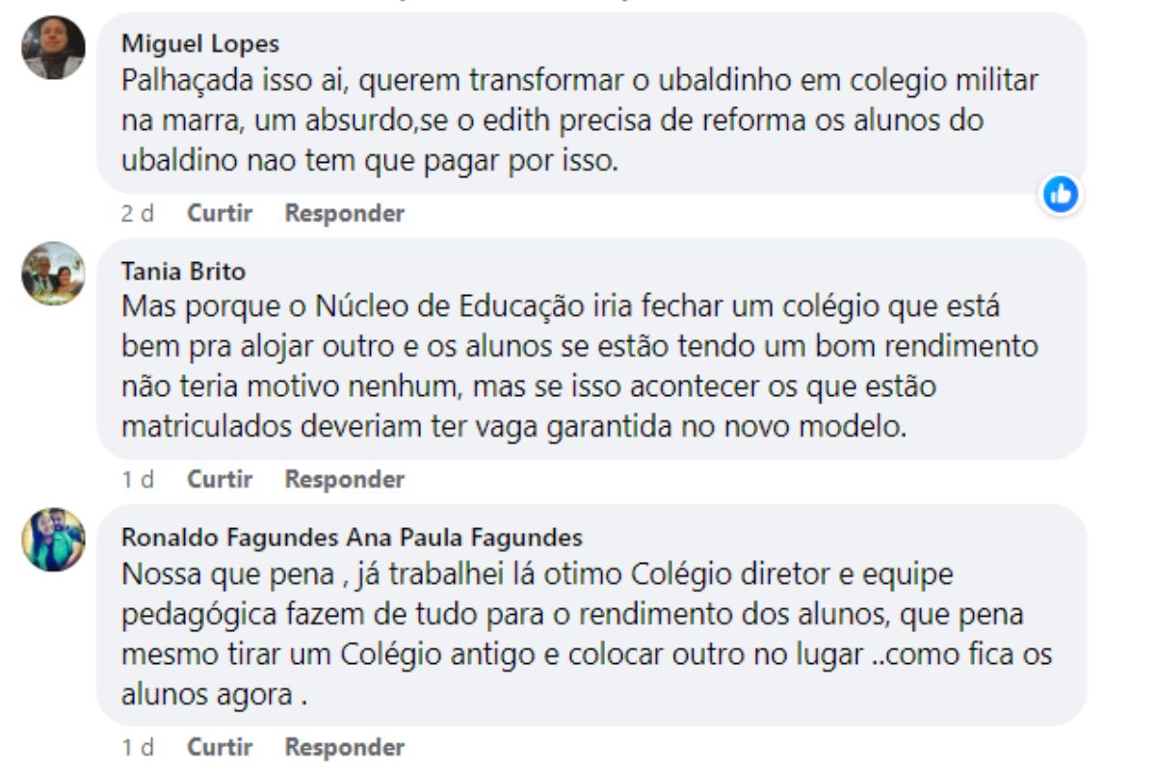Click Ronaldo Fagundes' round avatar
This screenshot has height=771, width=1156.
coord(54,540)
